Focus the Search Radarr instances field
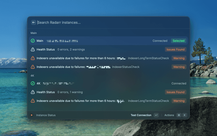The image size is (217, 136). 112,22
